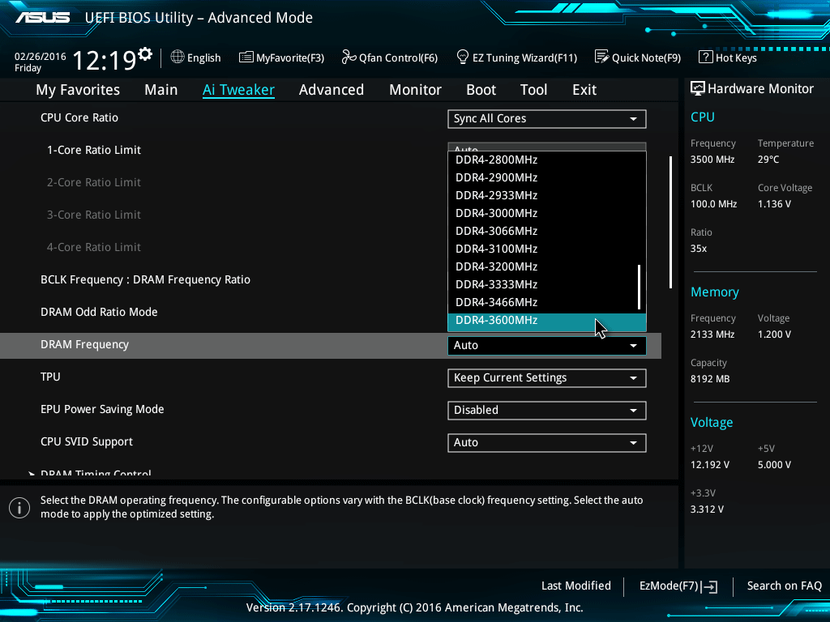Screen dimensions: 830x622
Task: Change the BIOS language from English
Action: pos(195,58)
